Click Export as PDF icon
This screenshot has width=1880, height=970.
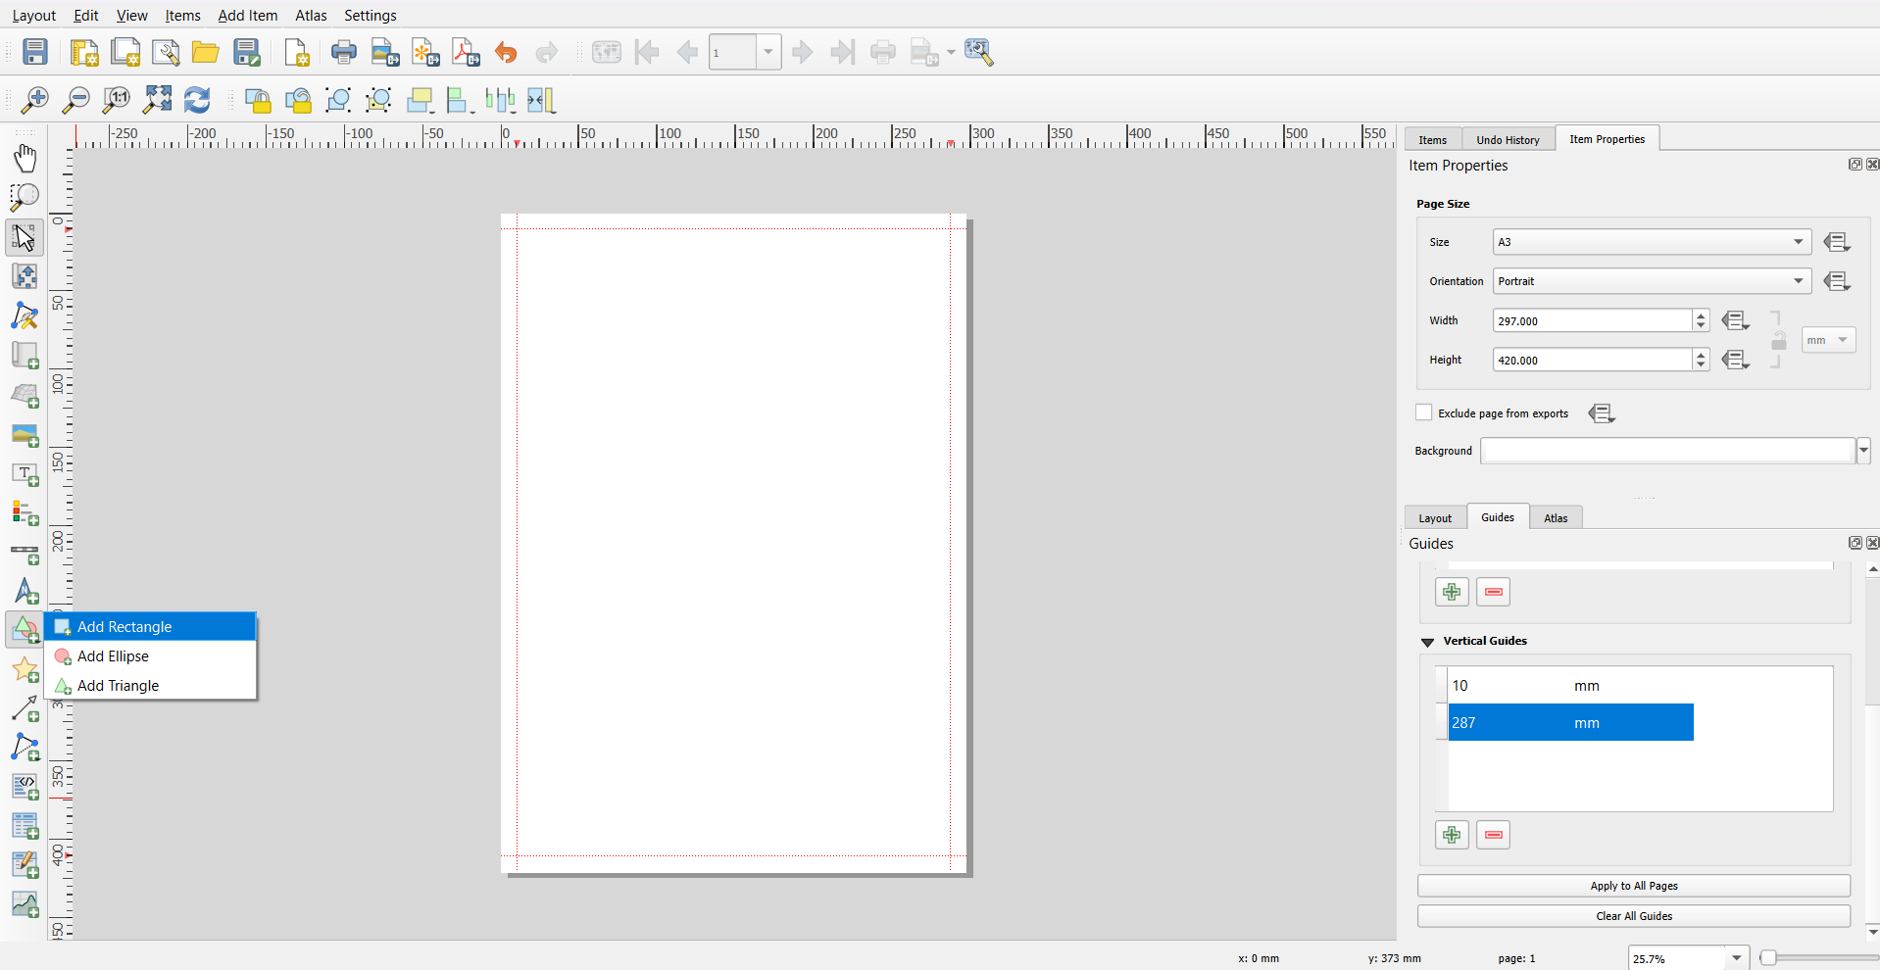click(466, 52)
